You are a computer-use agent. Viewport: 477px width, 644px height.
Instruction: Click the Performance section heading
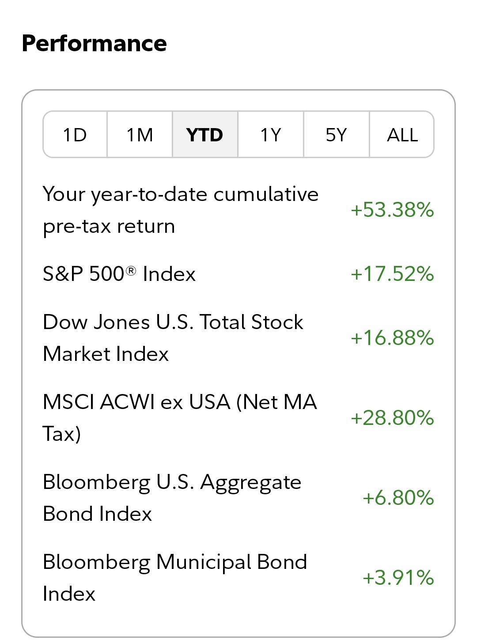(x=94, y=43)
